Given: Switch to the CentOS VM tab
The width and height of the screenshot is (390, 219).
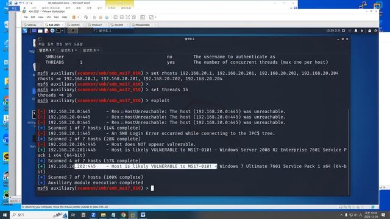Looking at the screenshot, I should point(76,25).
